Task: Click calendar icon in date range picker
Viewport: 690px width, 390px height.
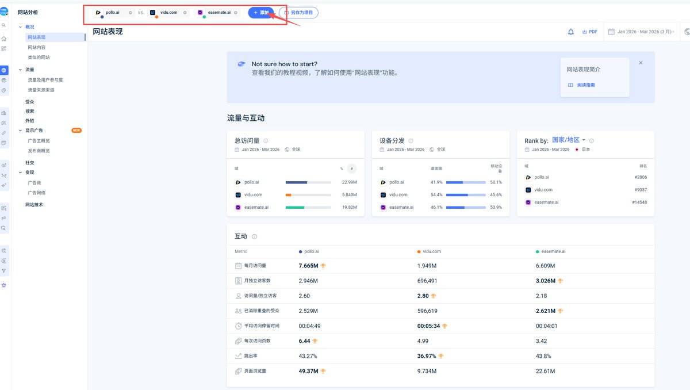Action: click(x=612, y=32)
